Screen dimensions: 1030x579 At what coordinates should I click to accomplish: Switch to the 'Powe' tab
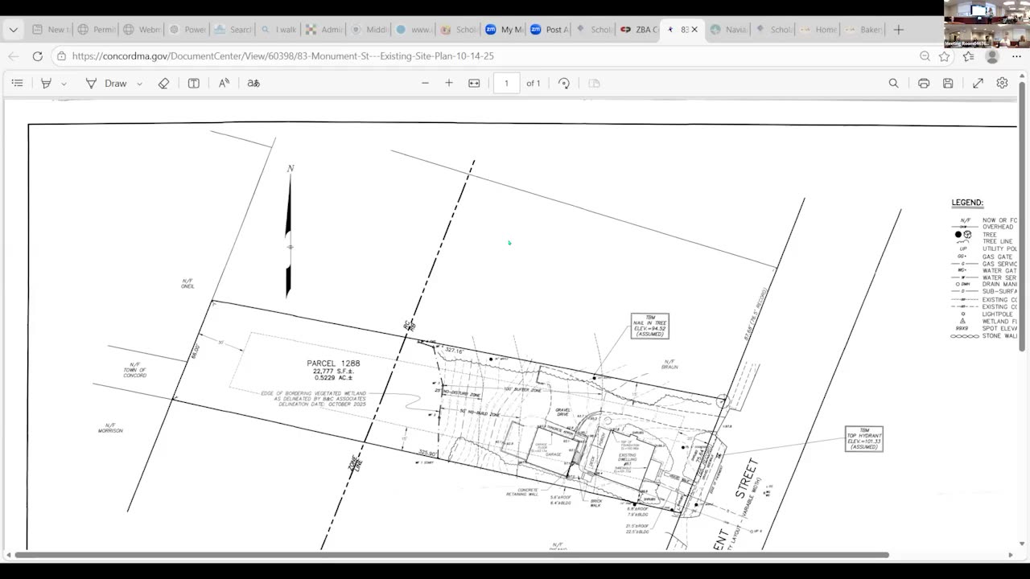[x=187, y=30]
